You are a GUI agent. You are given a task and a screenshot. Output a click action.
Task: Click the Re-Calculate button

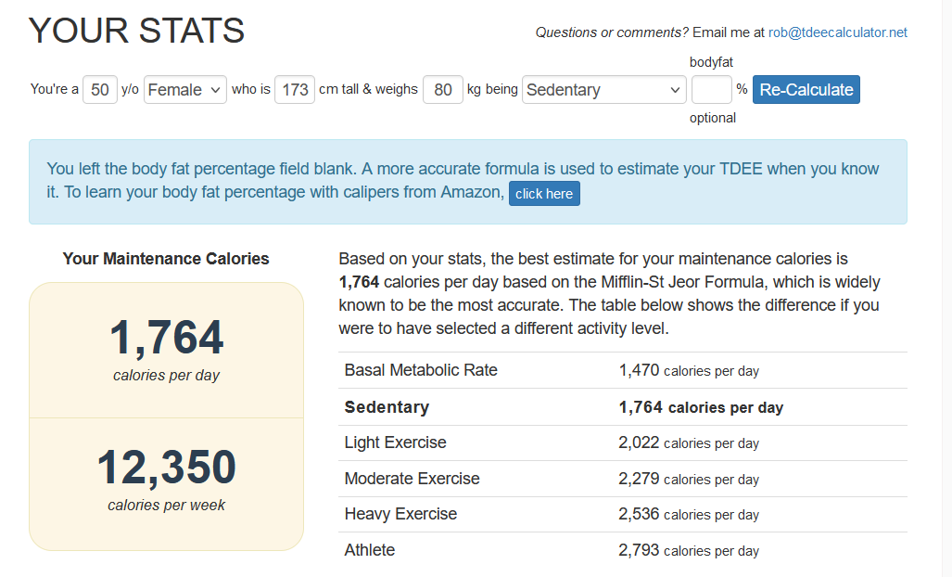(806, 89)
